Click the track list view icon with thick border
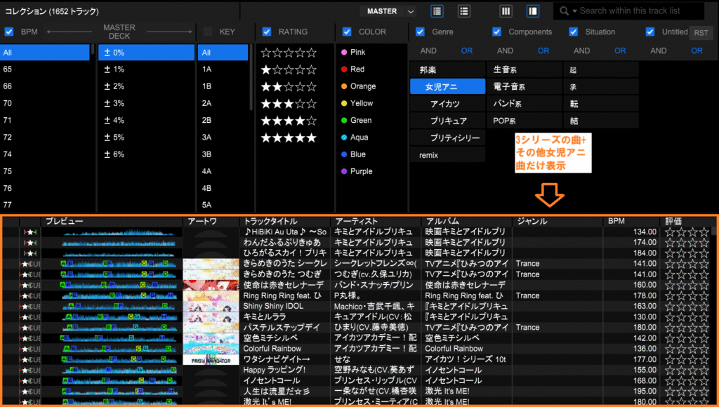 pos(437,11)
